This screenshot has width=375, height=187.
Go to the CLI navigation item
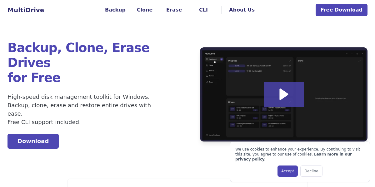click(x=203, y=10)
